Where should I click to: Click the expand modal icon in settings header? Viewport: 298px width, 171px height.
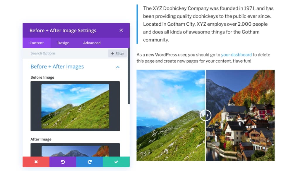point(121,30)
